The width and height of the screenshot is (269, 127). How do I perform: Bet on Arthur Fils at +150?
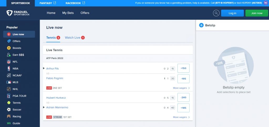click(183, 68)
